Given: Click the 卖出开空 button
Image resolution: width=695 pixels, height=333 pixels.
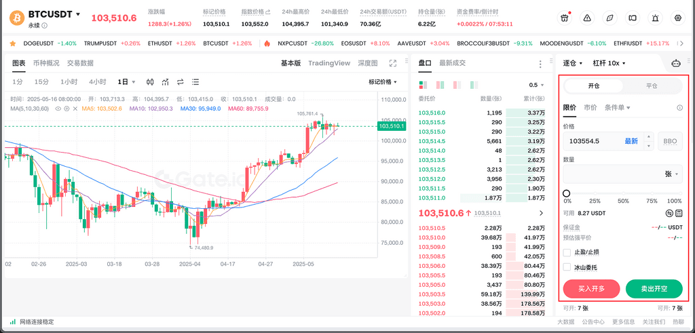Looking at the screenshot, I should [654, 289].
